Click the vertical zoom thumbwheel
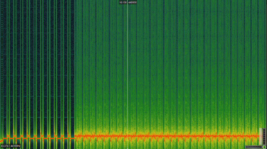Viewport: 267px width, 149px height. pyautogui.click(x=264, y=137)
